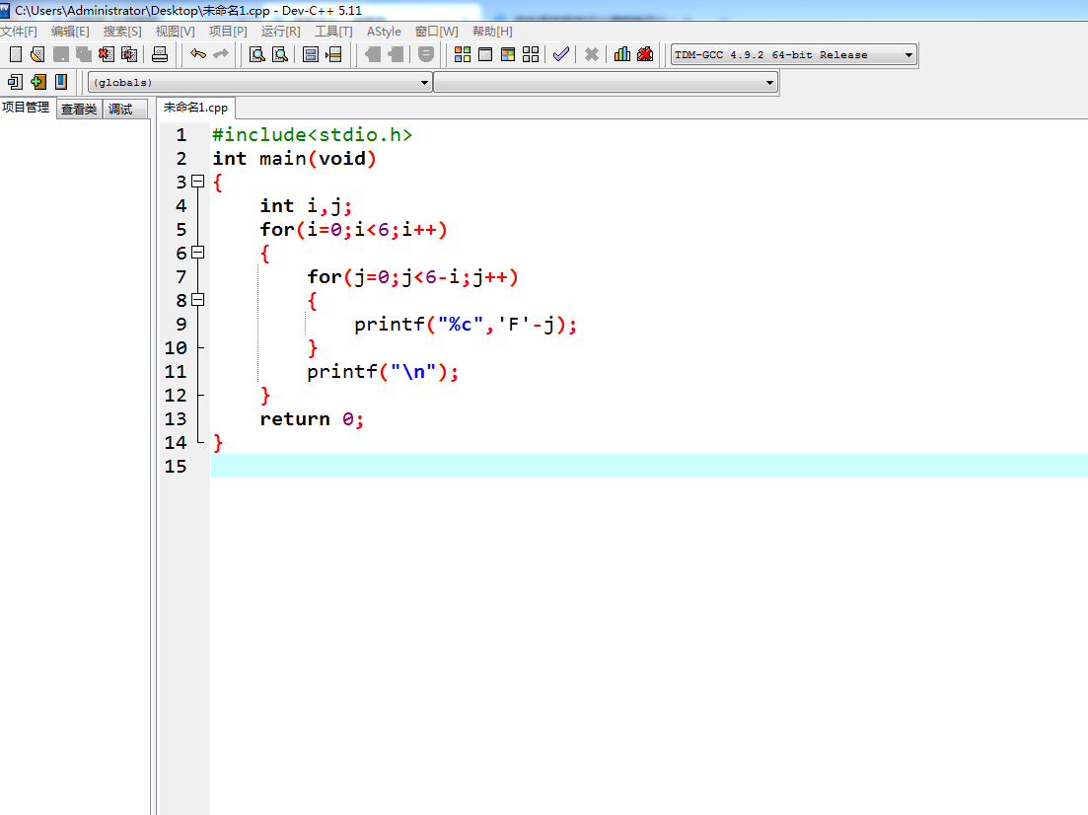
Task: Open Replace with the second magnifier icon
Action: [x=280, y=54]
